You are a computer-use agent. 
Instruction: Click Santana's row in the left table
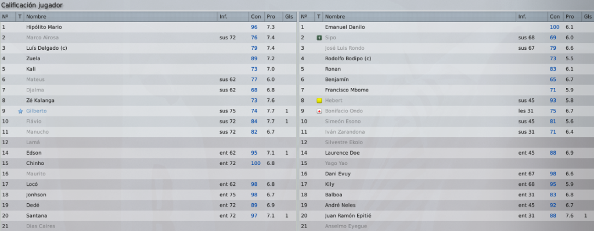coord(148,215)
